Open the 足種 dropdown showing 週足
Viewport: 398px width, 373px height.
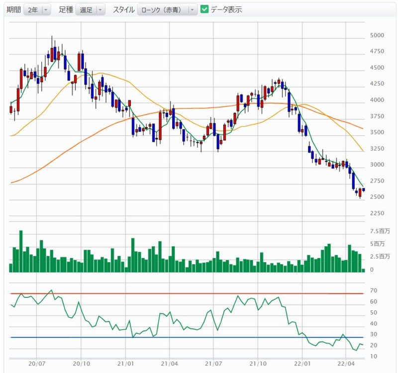click(x=90, y=10)
